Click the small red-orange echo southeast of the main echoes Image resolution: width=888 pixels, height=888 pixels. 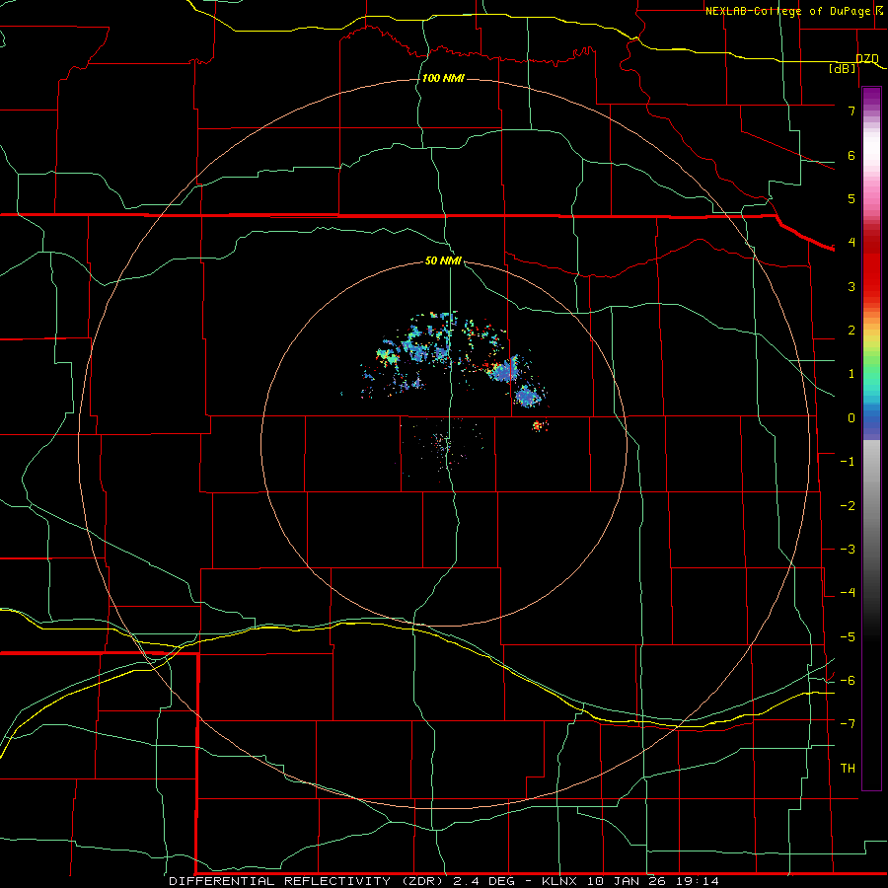pos(540,426)
